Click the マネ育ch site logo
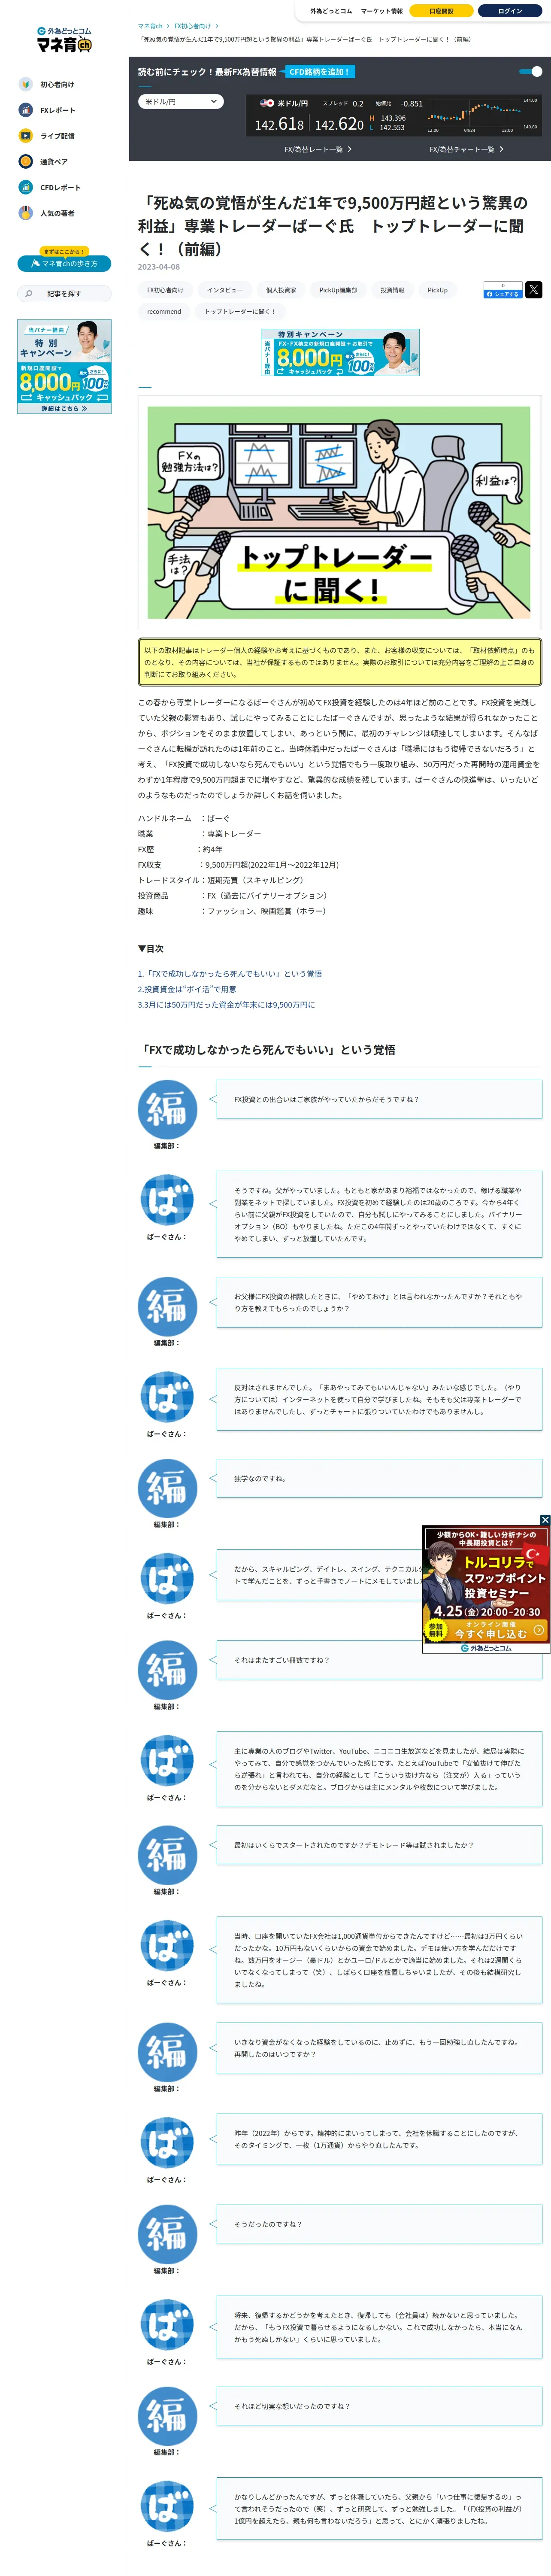Image resolution: width=551 pixels, height=2576 pixels. pyautogui.click(x=64, y=40)
